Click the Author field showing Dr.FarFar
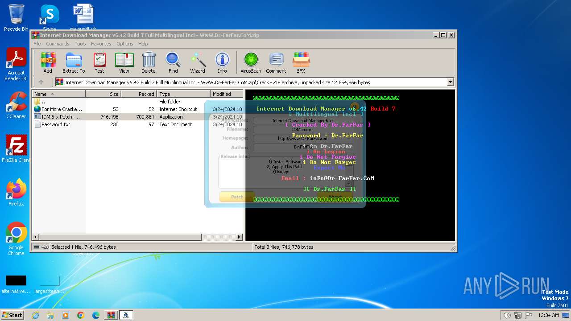Viewport: 571px width, 321px height. (x=303, y=147)
